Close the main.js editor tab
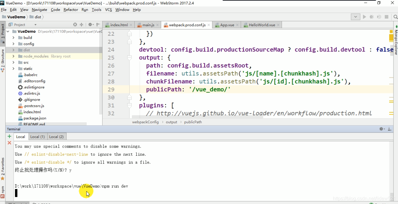 tap(158, 25)
